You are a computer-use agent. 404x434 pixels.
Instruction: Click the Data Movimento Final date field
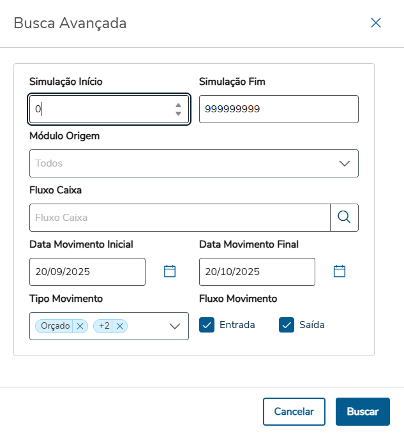coord(257,271)
